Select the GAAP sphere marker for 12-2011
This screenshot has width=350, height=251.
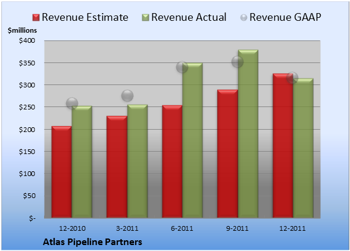point(292,78)
